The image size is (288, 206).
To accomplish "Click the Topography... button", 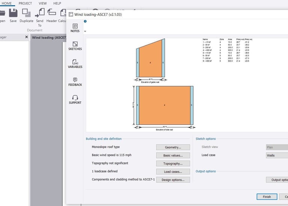I will [x=173, y=164].
